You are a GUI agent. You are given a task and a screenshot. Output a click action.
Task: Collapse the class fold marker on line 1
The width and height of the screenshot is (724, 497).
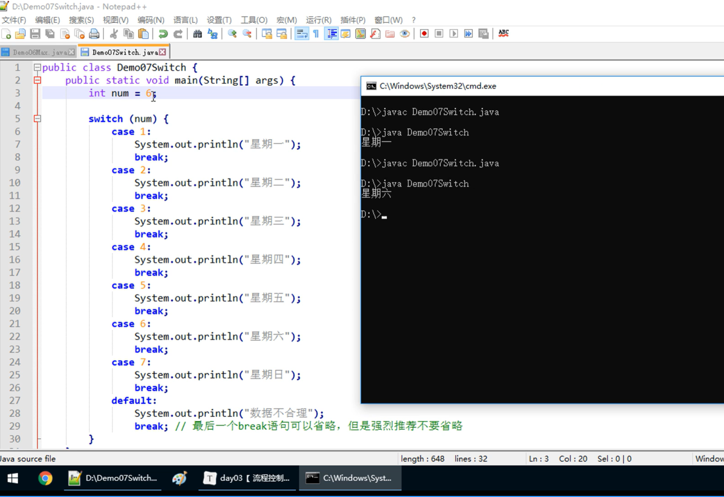coord(37,67)
